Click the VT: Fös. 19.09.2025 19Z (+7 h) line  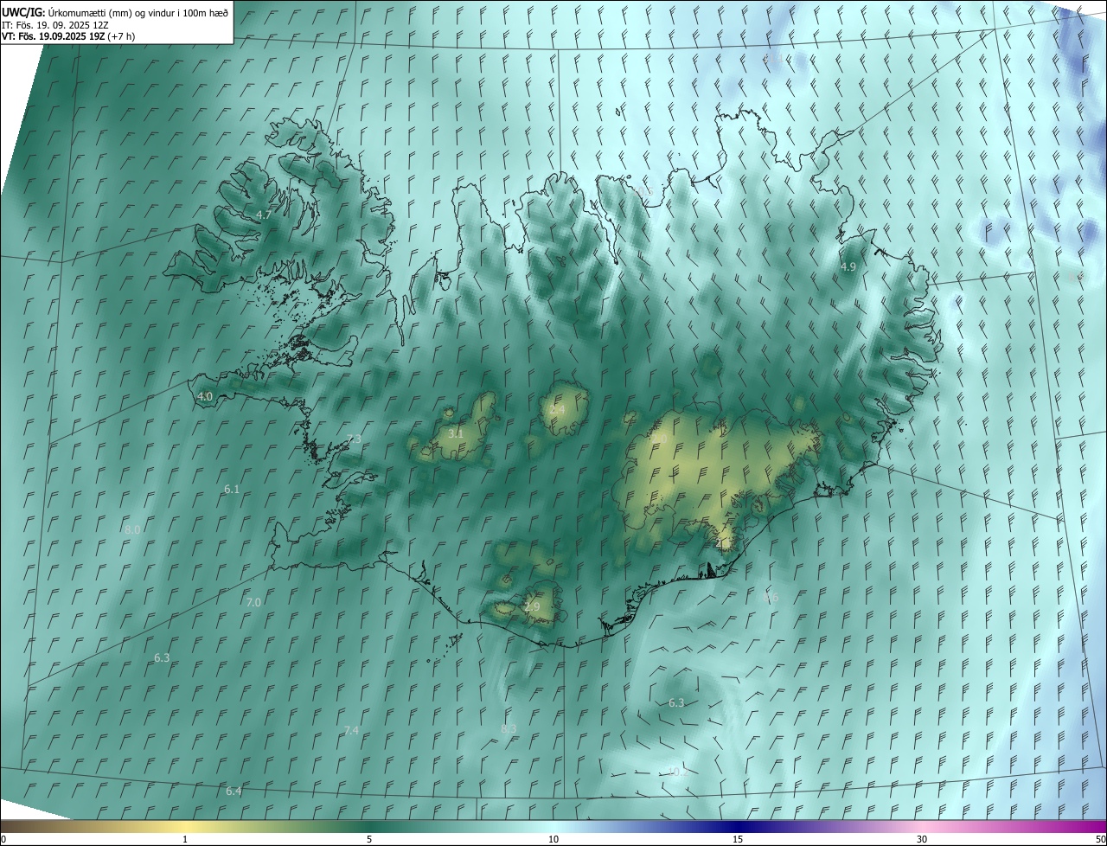click(x=68, y=36)
